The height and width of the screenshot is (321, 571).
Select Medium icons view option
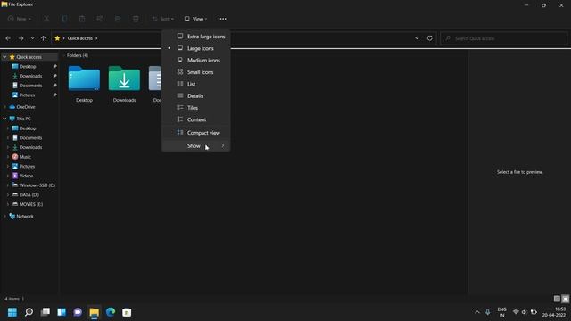[196, 61]
